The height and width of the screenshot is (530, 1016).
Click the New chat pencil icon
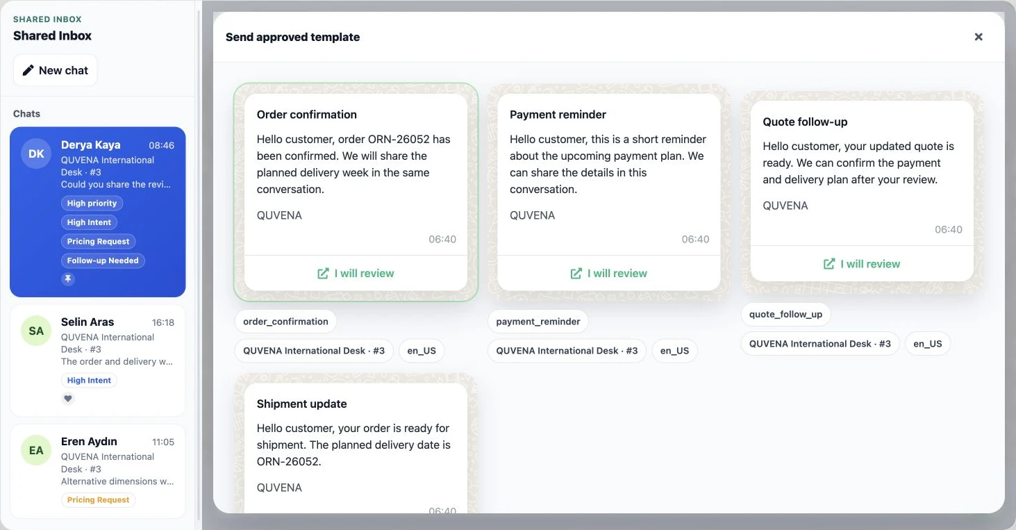click(x=28, y=70)
